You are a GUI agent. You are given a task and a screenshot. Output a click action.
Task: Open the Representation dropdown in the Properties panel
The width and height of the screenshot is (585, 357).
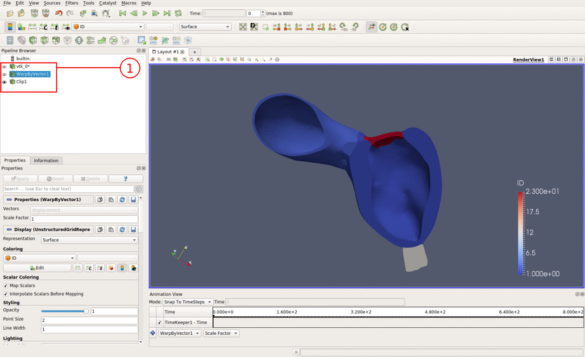(89, 240)
